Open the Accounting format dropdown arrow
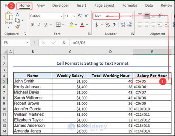Viewport: 175px width, 136px height. 102,25
